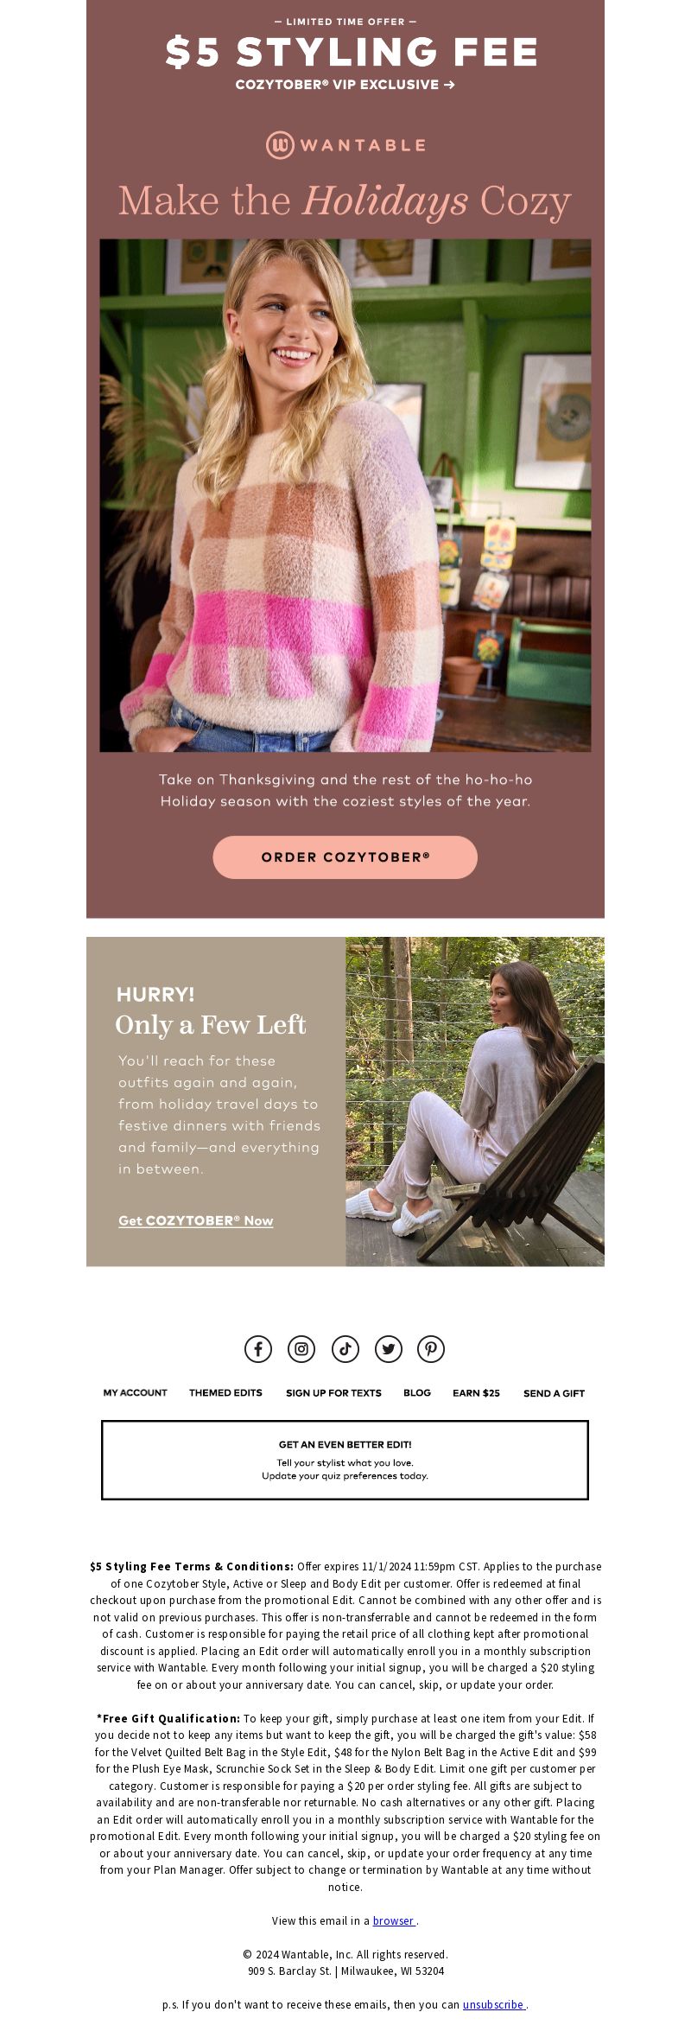Click the plaid sweater model photo
691x2044 pixels.
[x=345, y=495]
